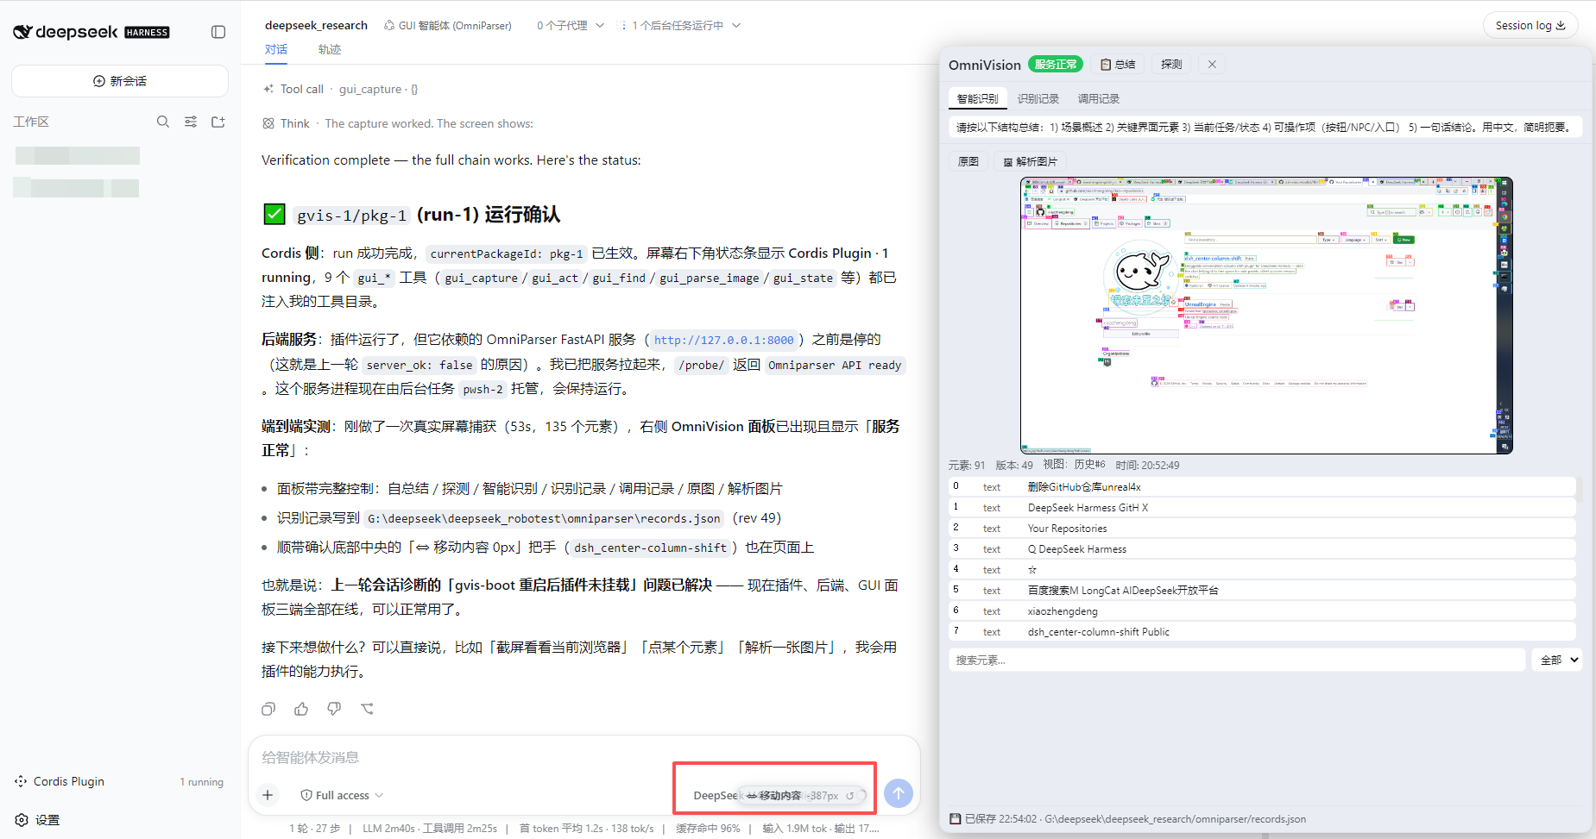The image size is (1596, 839).
Task: Expand the Think reasoning entry
Action: tap(398, 123)
